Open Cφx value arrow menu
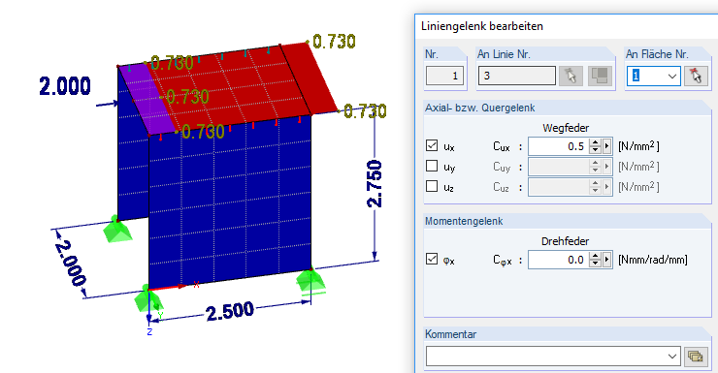The width and height of the screenshot is (718, 373). tap(607, 260)
